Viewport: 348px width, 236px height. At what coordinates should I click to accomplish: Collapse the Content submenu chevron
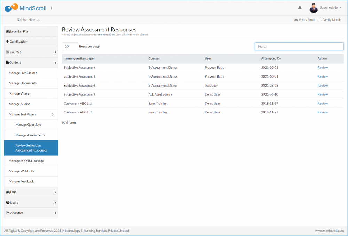(55, 63)
